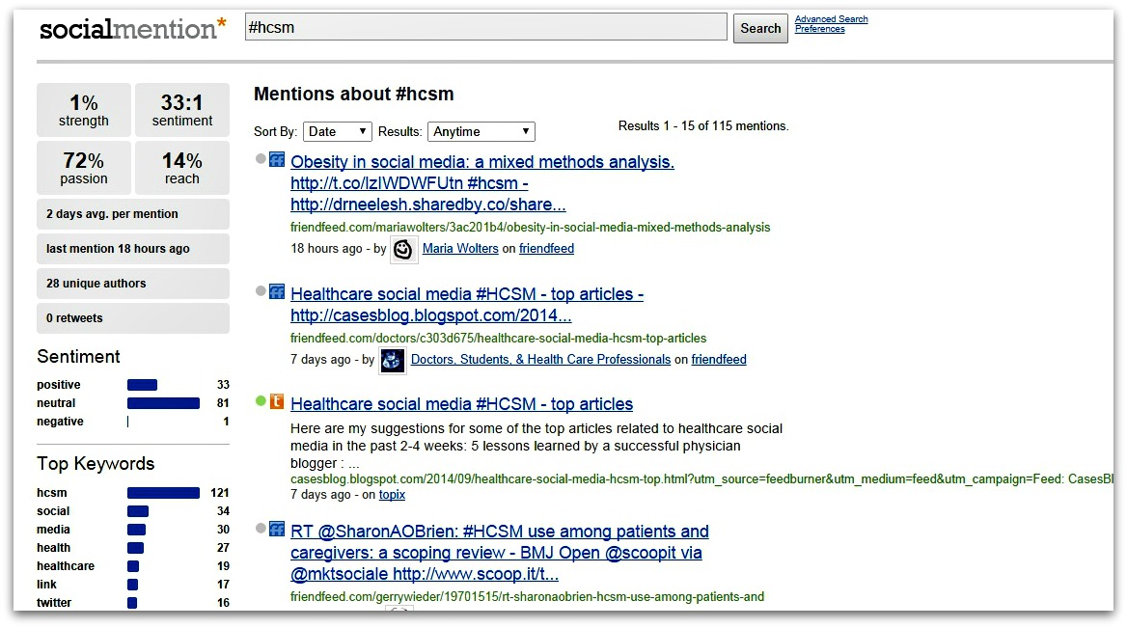Open RT @SharonAOBrien scoping review link

pyautogui.click(x=500, y=553)
